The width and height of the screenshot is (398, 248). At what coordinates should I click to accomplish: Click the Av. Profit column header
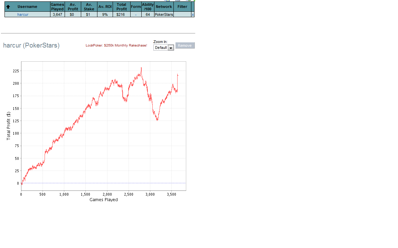click(73, 7)
